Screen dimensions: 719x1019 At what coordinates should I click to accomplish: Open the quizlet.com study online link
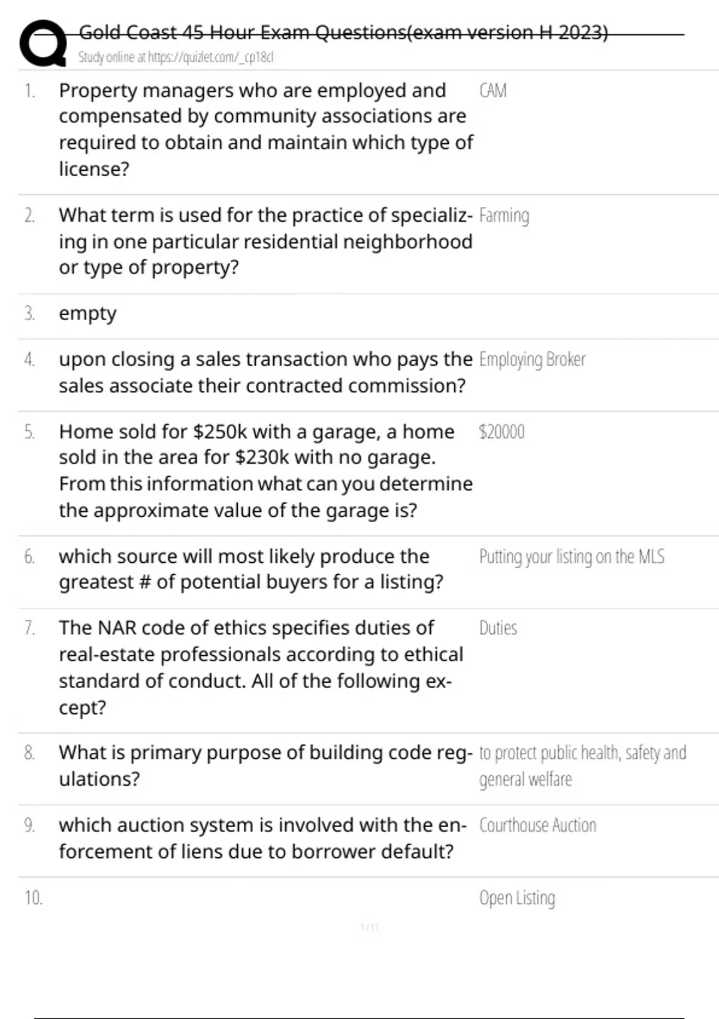pyautogui.click(x=176, y=57)
